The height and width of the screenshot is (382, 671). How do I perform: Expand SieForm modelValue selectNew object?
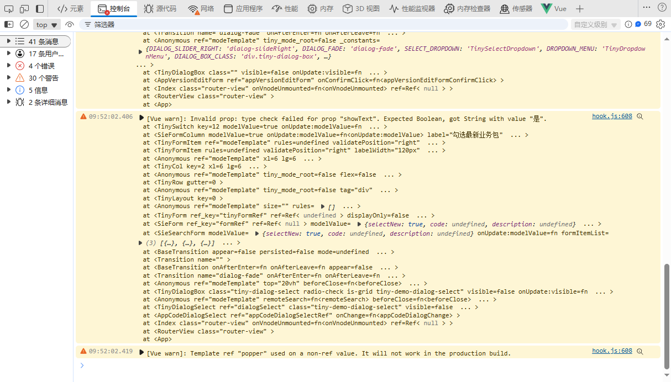(360, 224)
